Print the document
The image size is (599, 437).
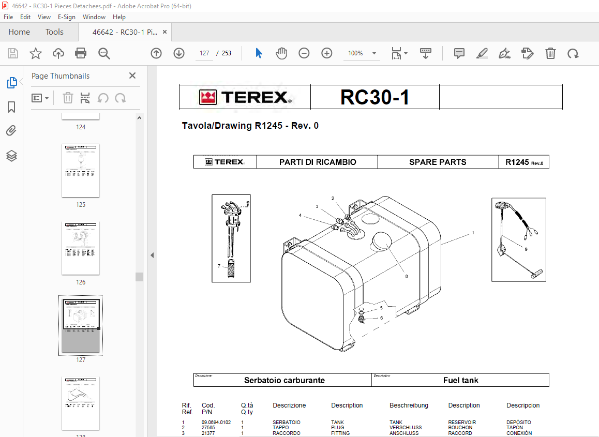click(81, 53)
